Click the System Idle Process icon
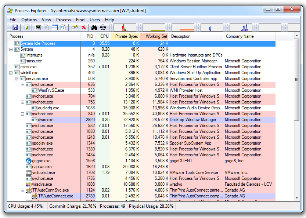Image resolution: width=306 pixels, height=218 pixels. (17, 43)
